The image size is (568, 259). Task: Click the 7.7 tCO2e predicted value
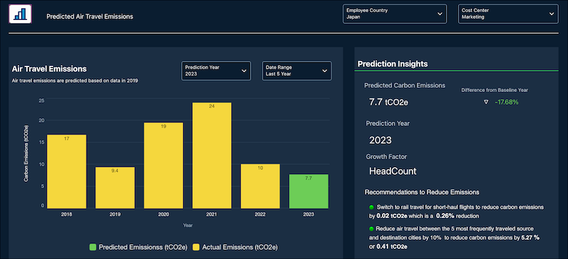point(388,102)
